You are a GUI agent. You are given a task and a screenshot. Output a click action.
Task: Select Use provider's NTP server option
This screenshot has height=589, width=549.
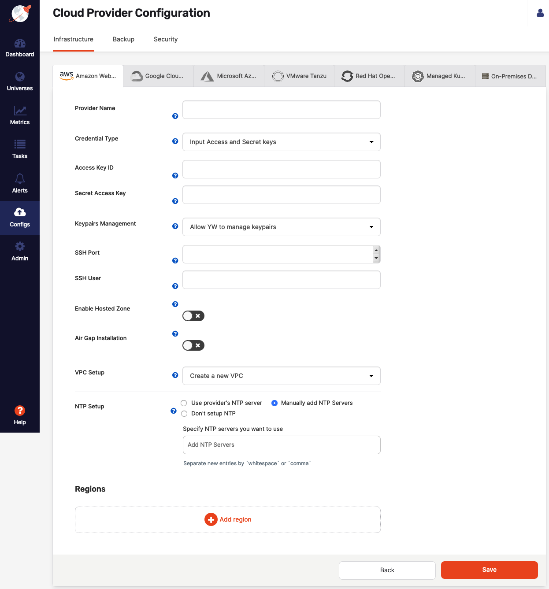[x=184, y=403]
